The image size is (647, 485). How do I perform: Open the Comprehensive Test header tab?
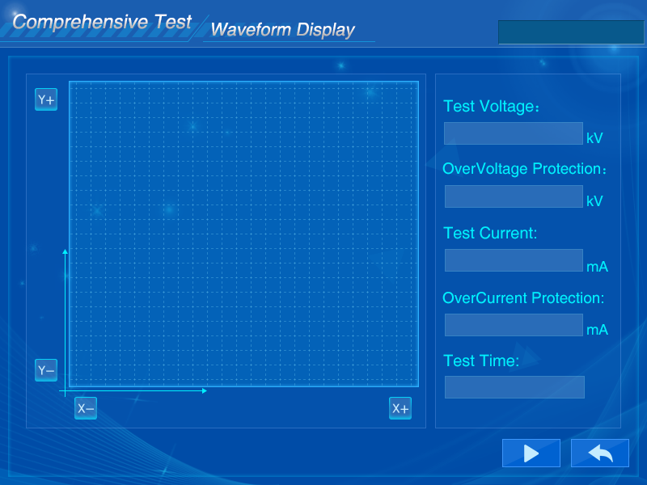[102, 22]
